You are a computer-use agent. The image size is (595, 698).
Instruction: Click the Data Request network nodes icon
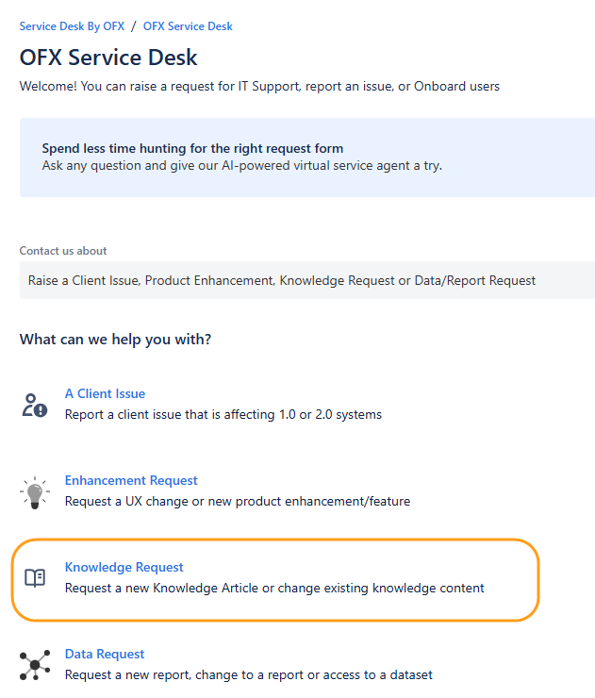pyautogui.click(x=35, y=665)
